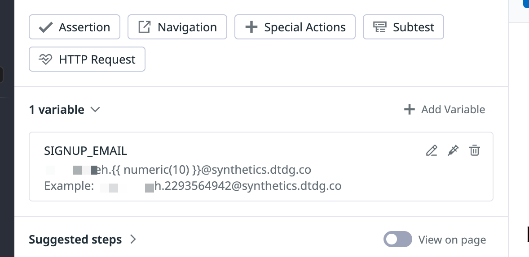
Task: Collapse variables using the chevron beside 1 variable
Action: point(96,109)
